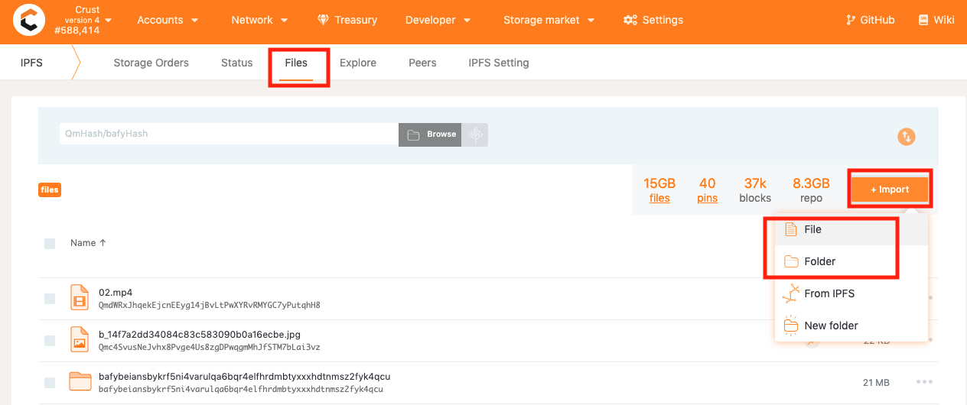Click the 21 MB size value

point(875,382)
